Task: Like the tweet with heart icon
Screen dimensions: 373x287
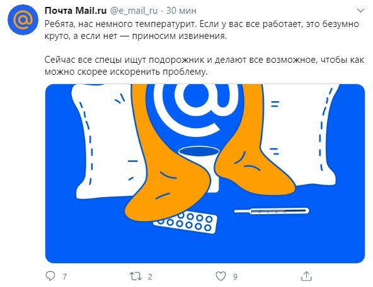Action: pos(221,276)
